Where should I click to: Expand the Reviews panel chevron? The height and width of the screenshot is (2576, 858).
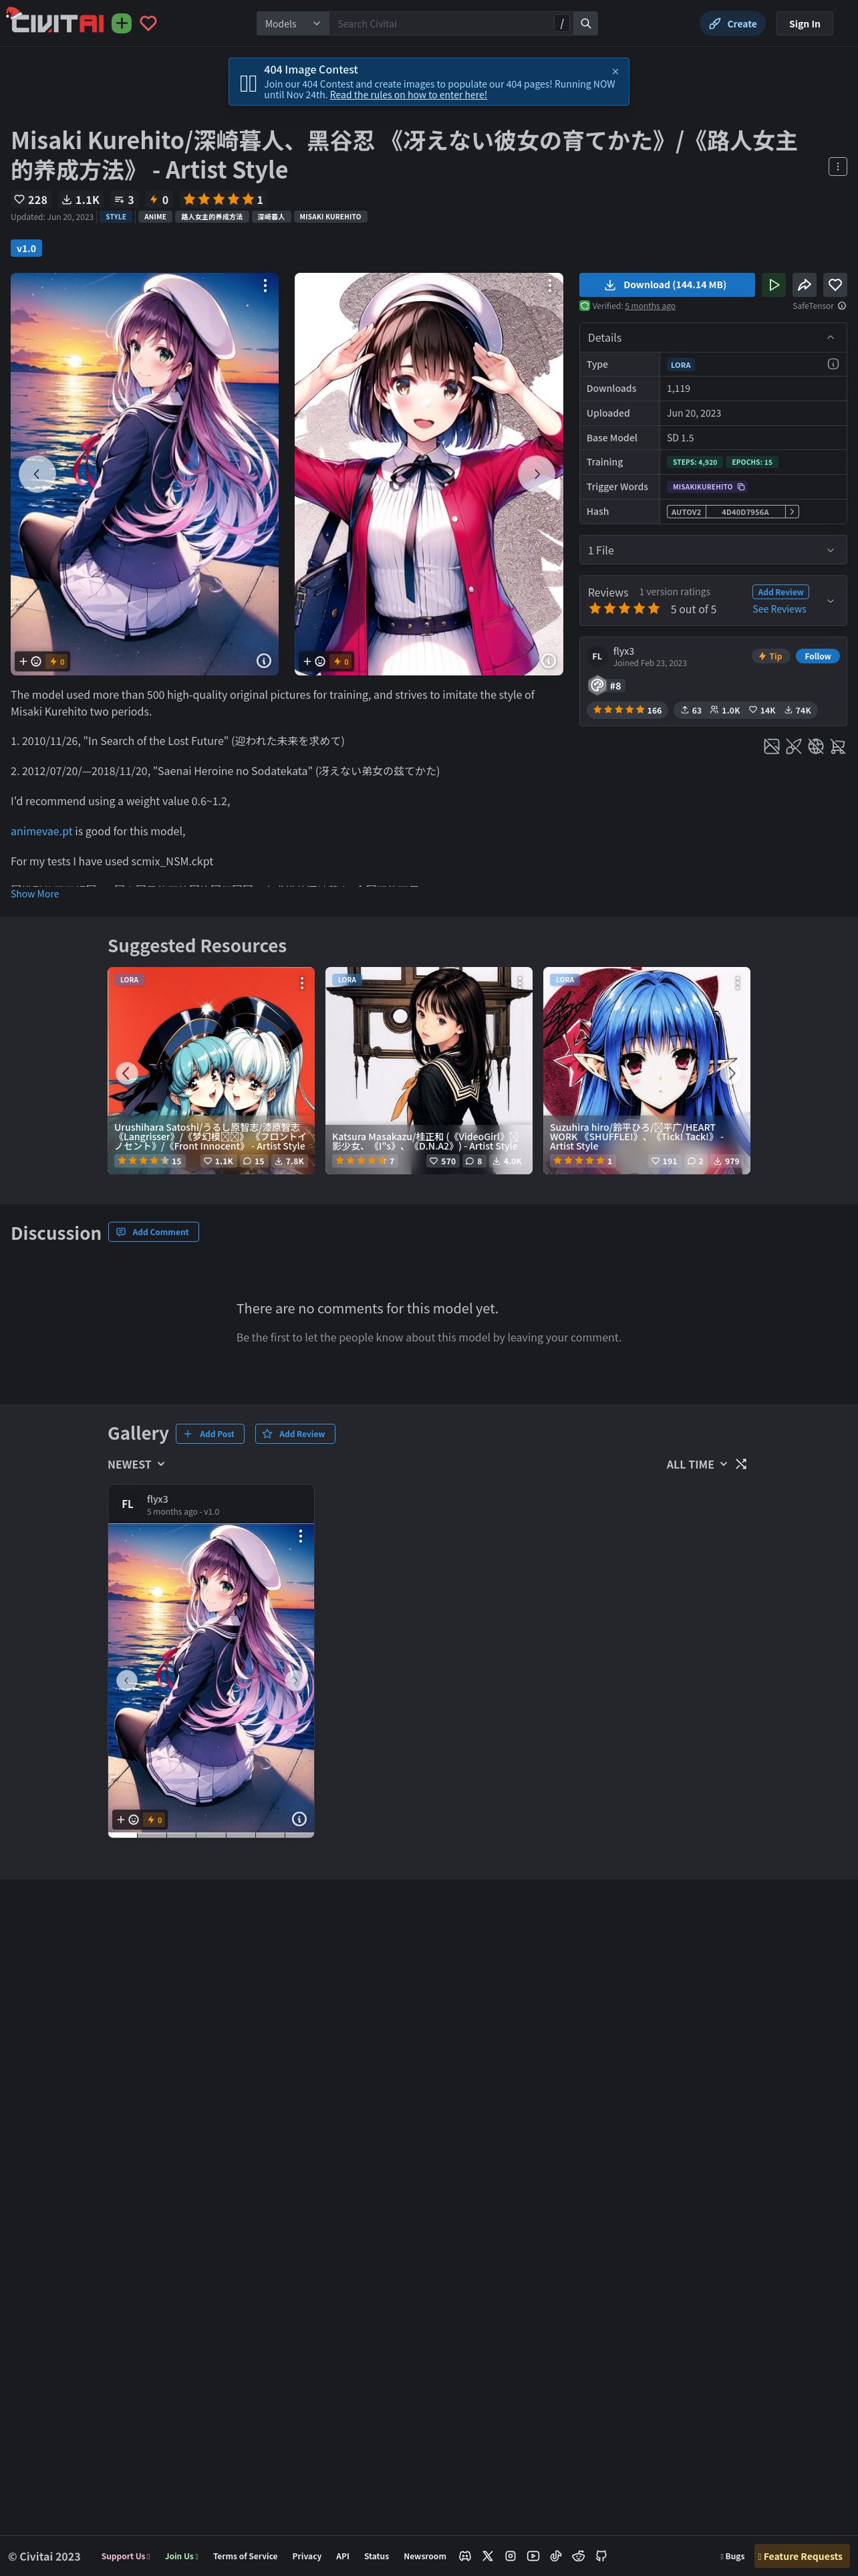coord(830,601)
